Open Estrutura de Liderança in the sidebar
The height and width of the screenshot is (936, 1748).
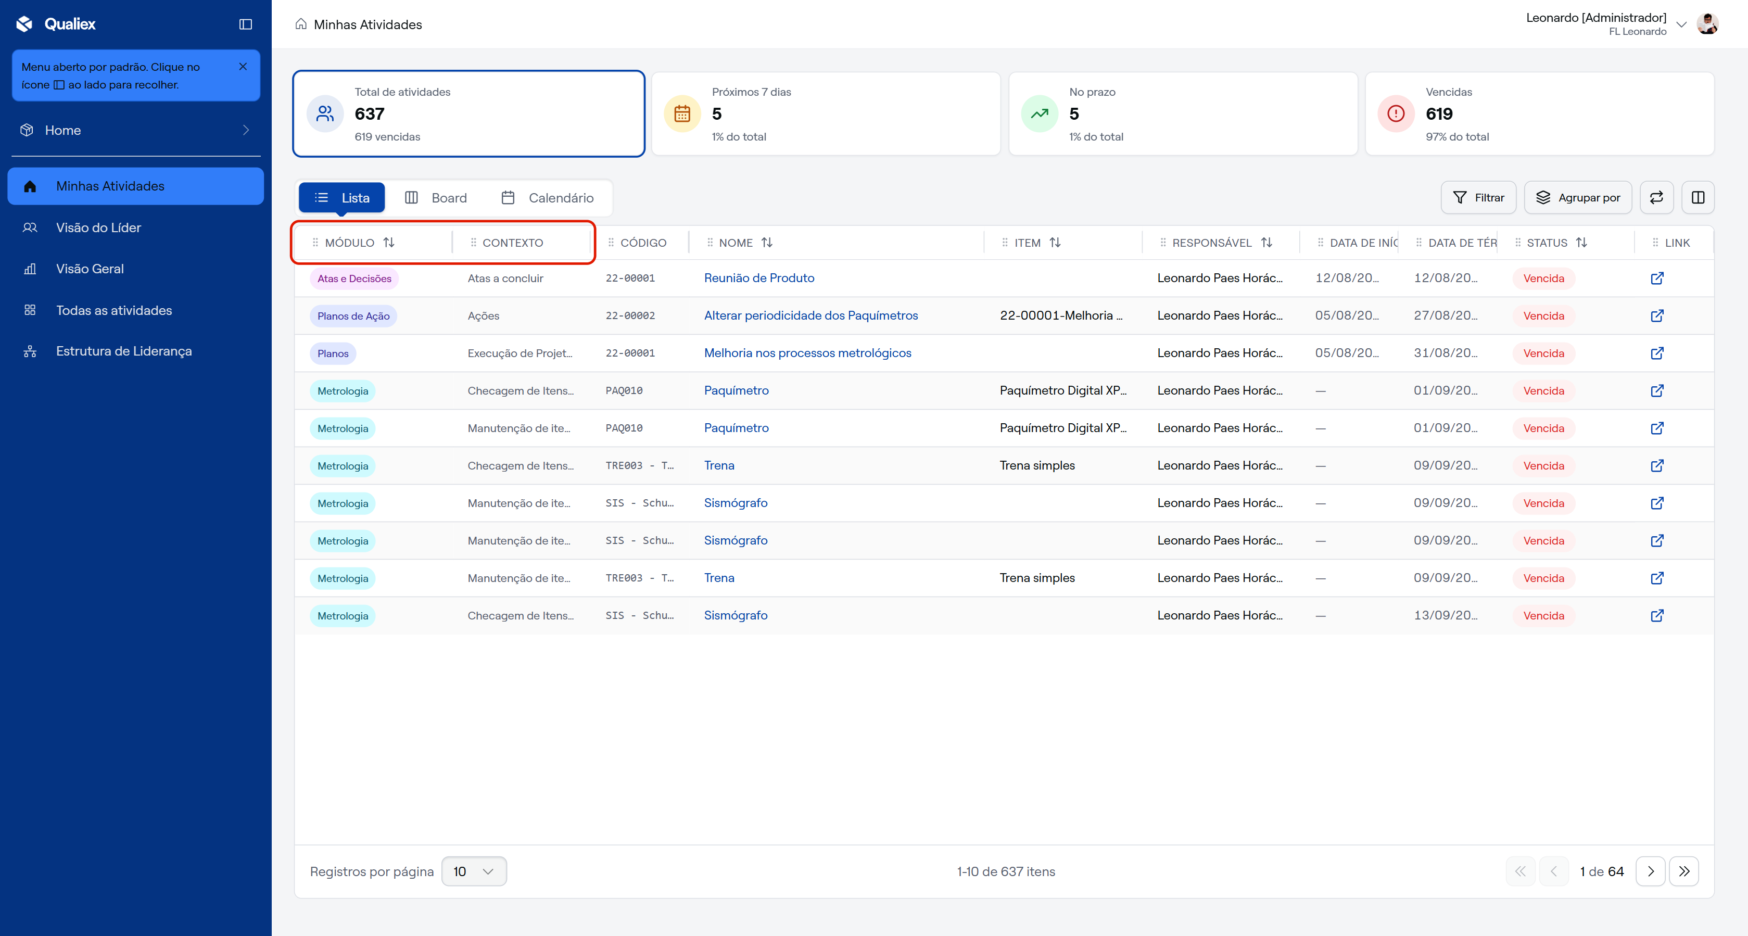136,351
